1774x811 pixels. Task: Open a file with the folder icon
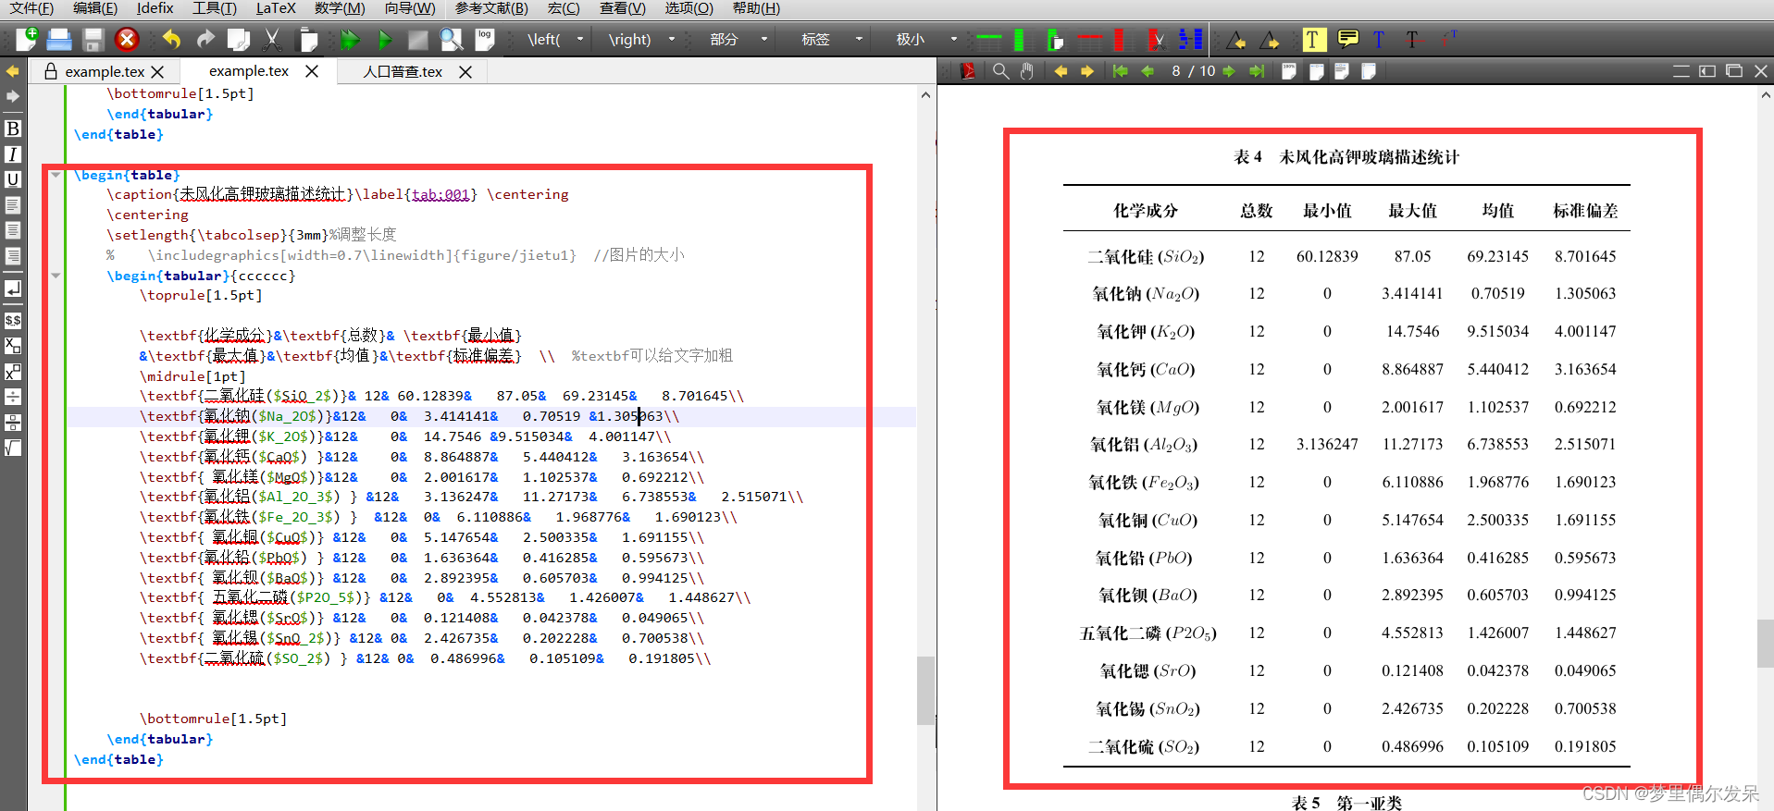pos(59,40)
